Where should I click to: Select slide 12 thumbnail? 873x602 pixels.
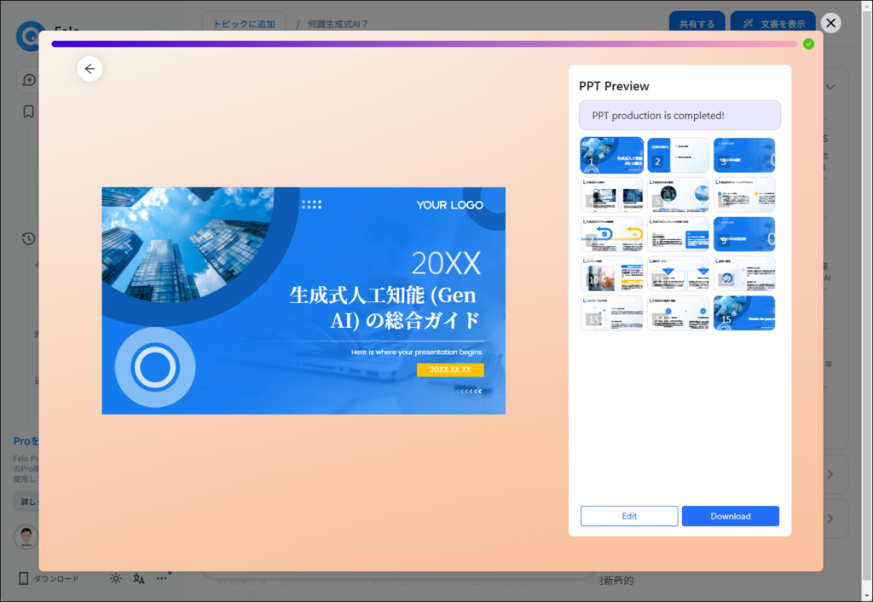[744, 274]
